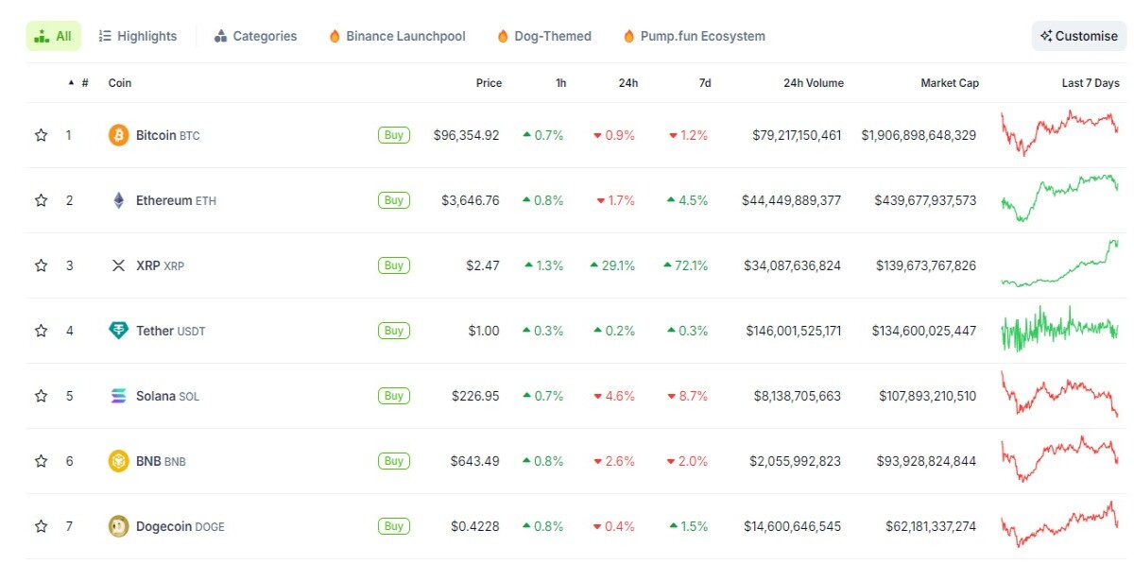Click Solana's 7-day sparkline chart

[x=1059, y=393]
